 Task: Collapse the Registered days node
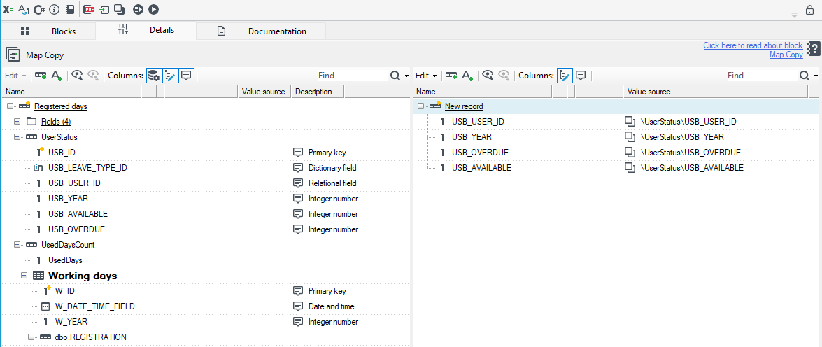click(10, 106)
